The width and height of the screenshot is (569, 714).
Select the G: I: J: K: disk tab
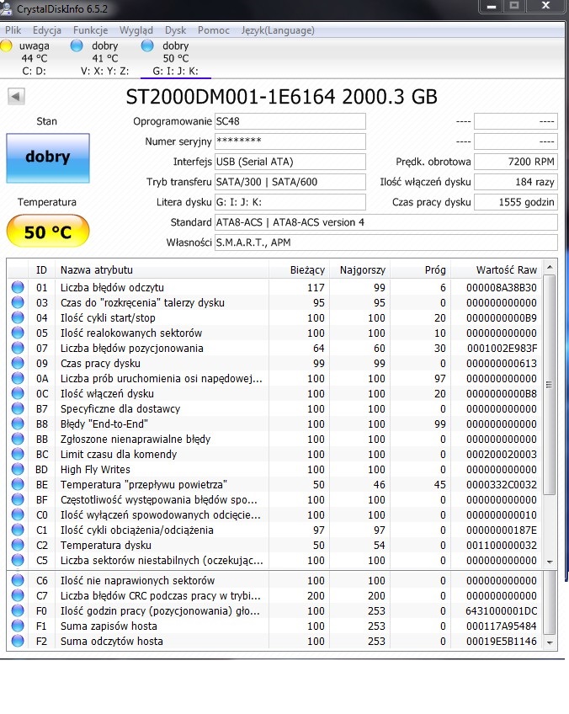tap(175, 58)
